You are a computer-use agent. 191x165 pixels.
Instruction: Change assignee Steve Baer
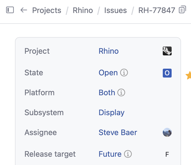click(x=118, y=132)
